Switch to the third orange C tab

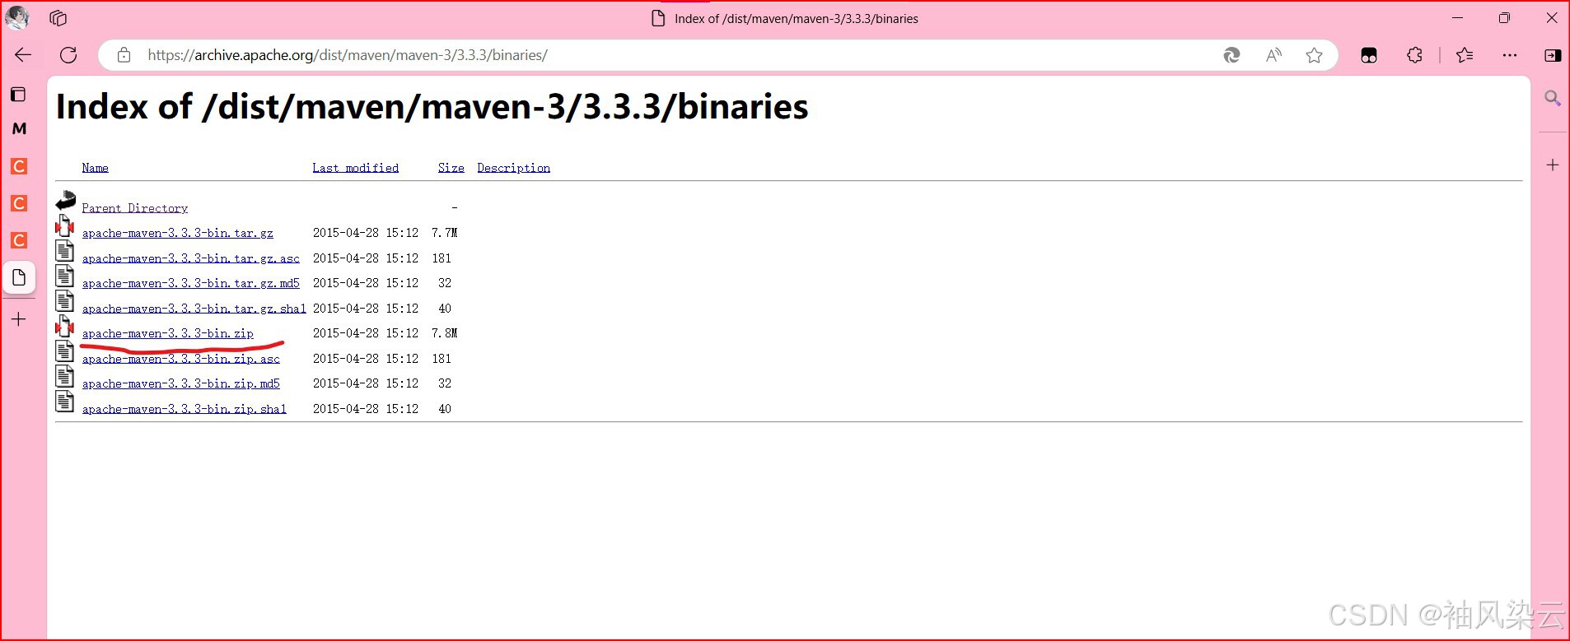click(x=19, y=240)
